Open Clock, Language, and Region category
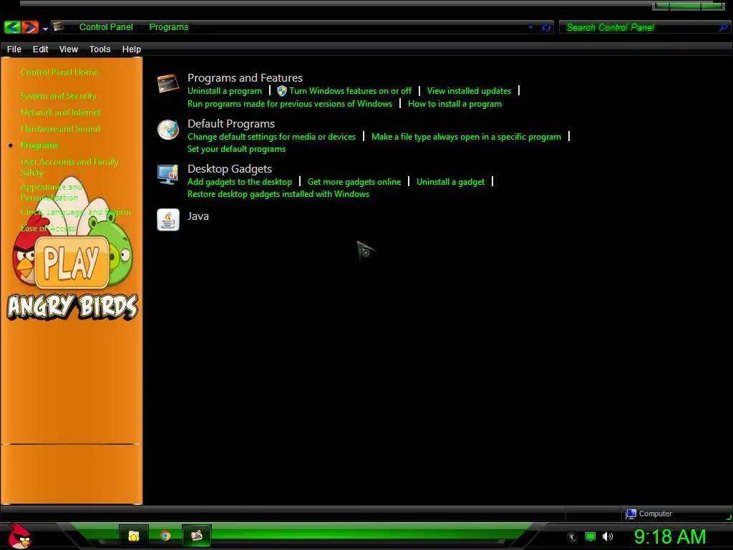The height and width of the screenshot is (550, 733). (76, 212)
